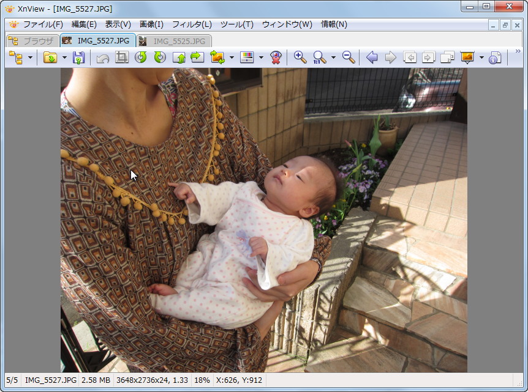The width and height of the screenshot is (528, 392).
Task: Open the ファイル(F) menu
Action: (43, 24)
